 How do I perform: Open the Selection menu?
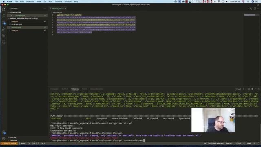(x=30, y=2)
